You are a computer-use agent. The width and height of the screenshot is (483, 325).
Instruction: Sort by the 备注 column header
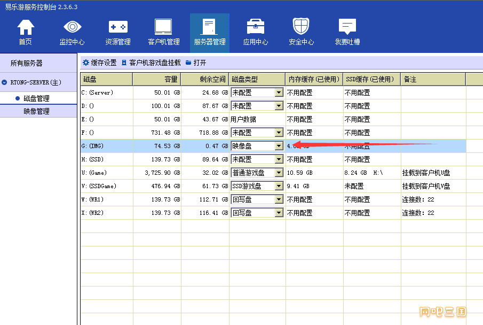click(433, 79)
